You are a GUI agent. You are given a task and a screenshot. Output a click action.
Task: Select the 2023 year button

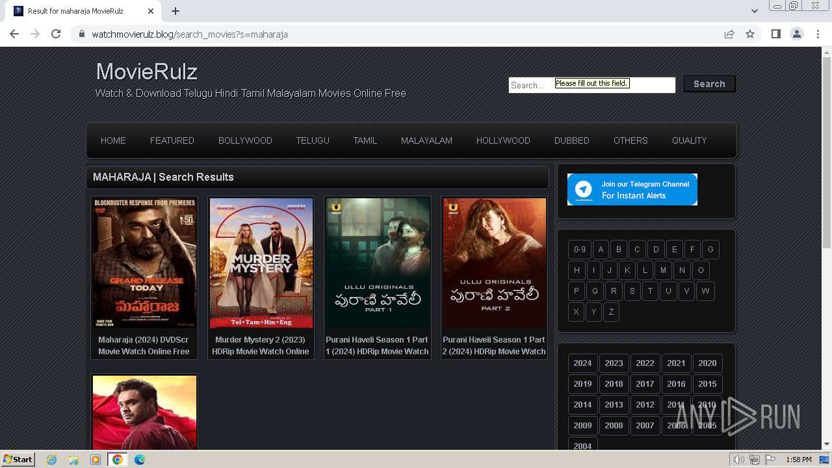(x=614, y=363)
